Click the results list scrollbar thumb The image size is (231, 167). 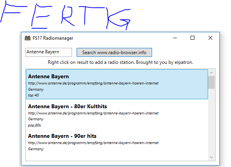click(212, 82)
